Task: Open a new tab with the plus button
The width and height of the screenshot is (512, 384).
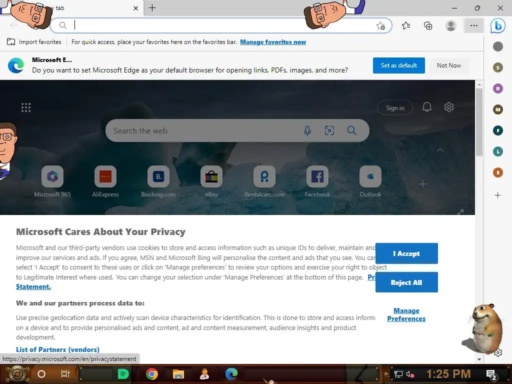Action: tap(152, 8)
